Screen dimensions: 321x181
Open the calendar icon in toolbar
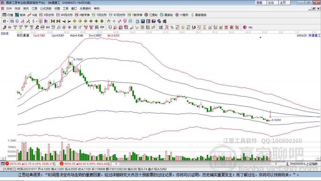point(137,21)
